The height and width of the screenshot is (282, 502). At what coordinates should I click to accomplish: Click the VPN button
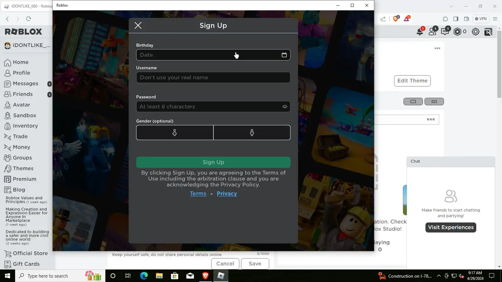(x=481, y=19)
